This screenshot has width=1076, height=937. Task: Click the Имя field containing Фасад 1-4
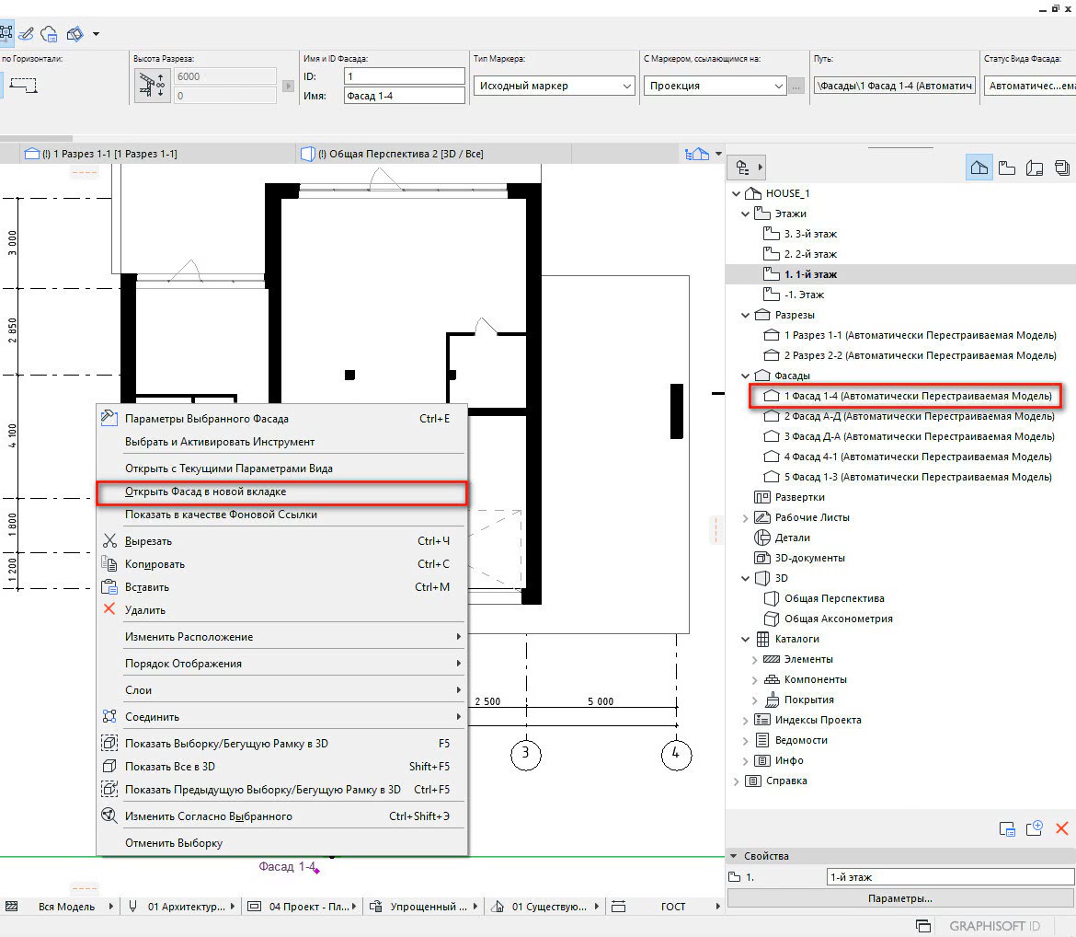point(404,96)
